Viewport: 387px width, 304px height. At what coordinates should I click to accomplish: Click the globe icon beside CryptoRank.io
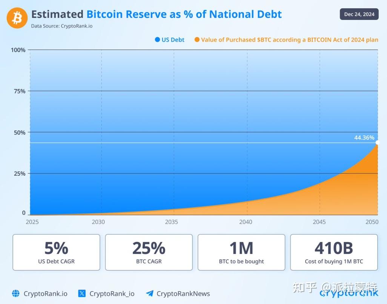[16, 293]
